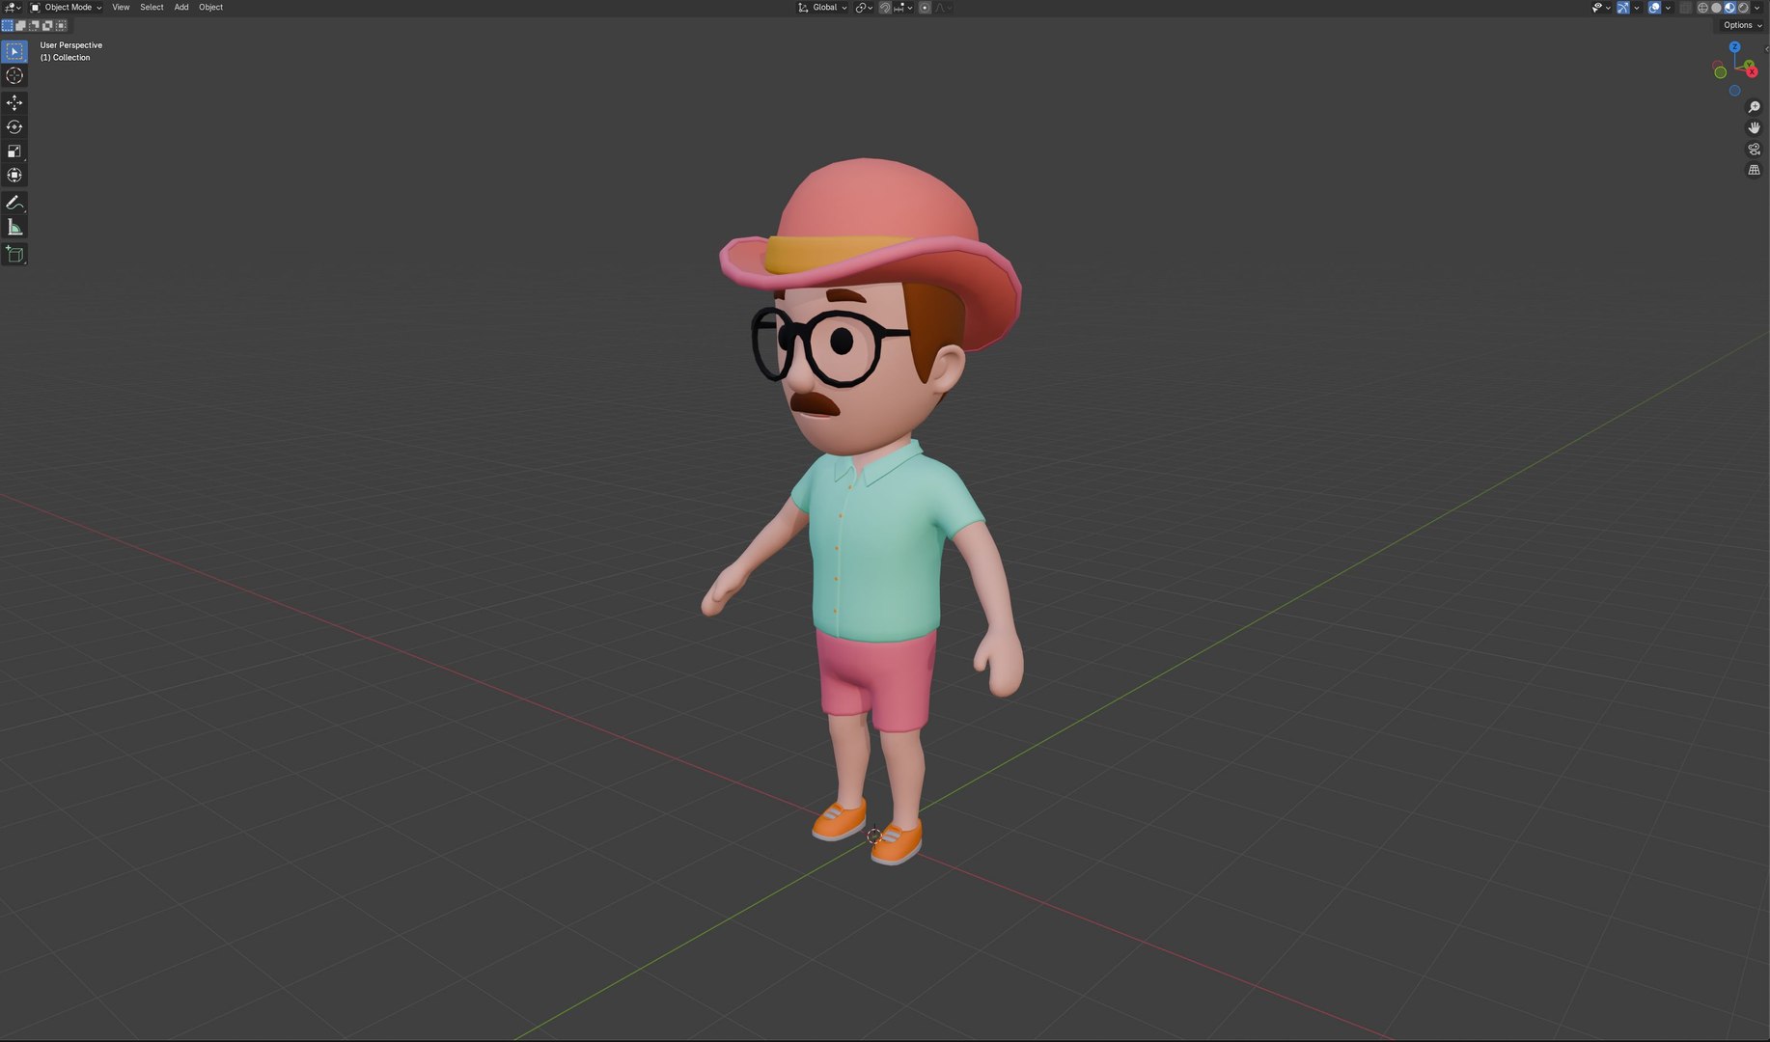
Task: Open proportional editing falloff dropdown
Action: pyautogui.click(x=942, y=8)
